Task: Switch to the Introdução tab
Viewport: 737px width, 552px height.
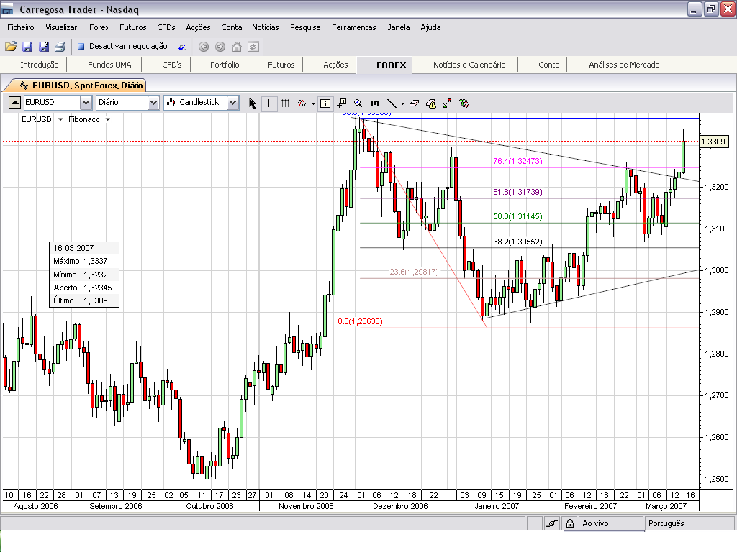Action: point(40,65)
